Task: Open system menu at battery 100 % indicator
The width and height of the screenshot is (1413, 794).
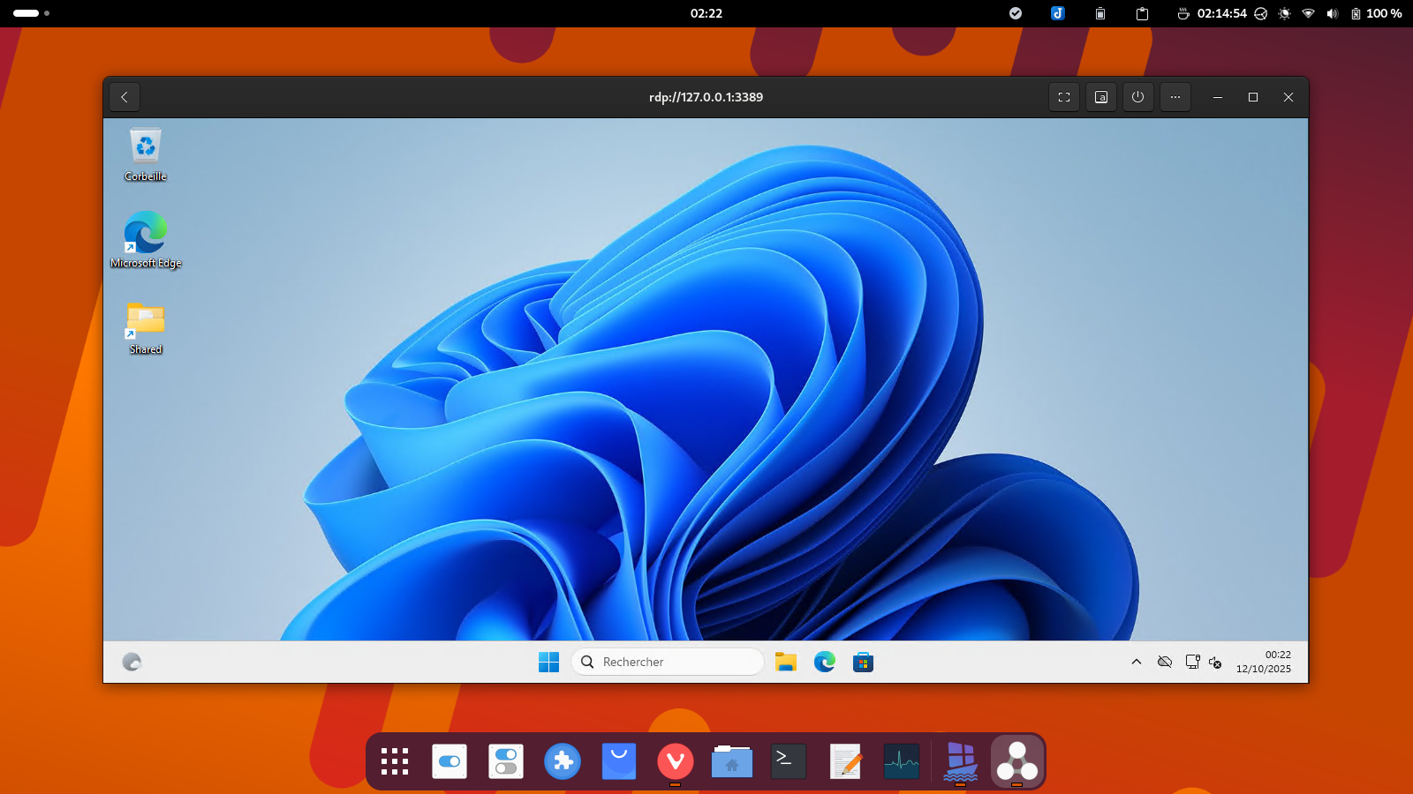Action: pyautogui.click(x=1376, y=13)
